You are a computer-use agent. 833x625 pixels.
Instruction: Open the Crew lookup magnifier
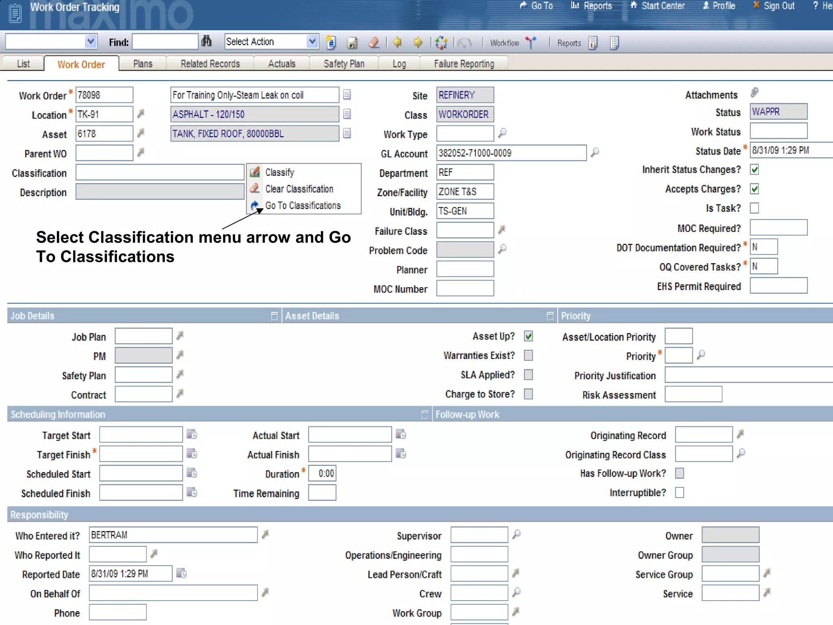[517, 592]
